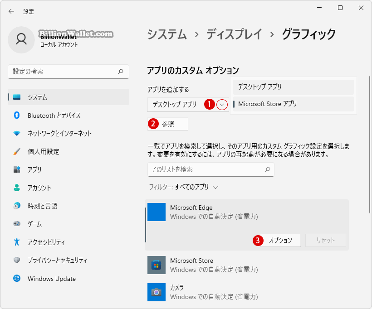Click magnifier in このリストを検索 box

[x=268, y=169]
